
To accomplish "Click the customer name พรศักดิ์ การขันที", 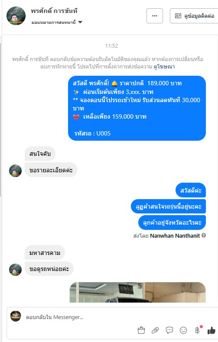I will 54,11.
